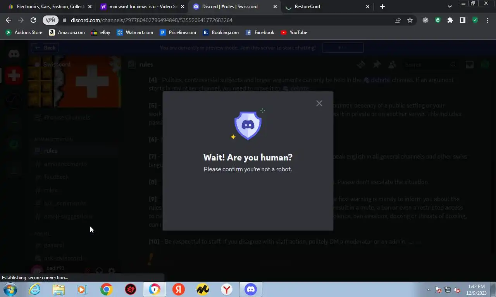
Task: Reload the current page
Action: point(33,20)
